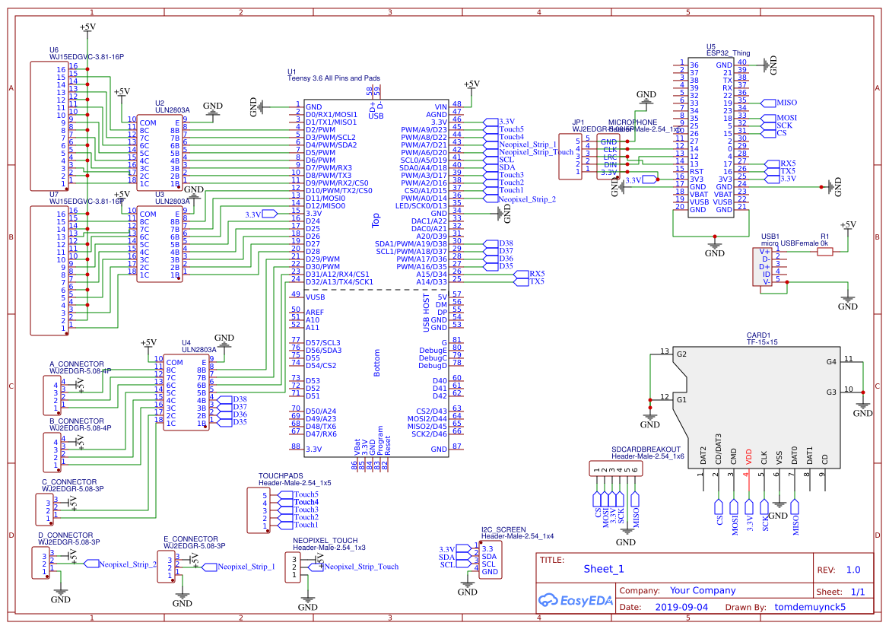Click the tomdemuynck5 drawn-by name
This screenshot has width=889, height=629.
tap(811, 607)
